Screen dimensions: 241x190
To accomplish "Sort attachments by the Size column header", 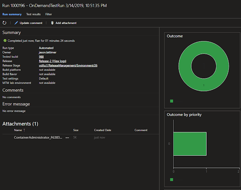I will point(76,130).
